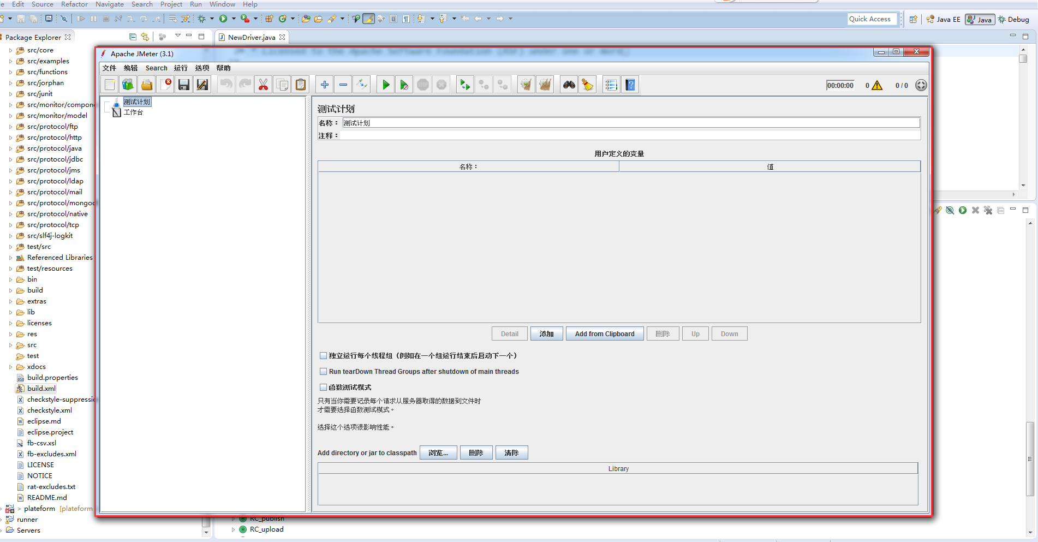Open the dropdown arrow next to Eclipse Run button

coord(234,19)
